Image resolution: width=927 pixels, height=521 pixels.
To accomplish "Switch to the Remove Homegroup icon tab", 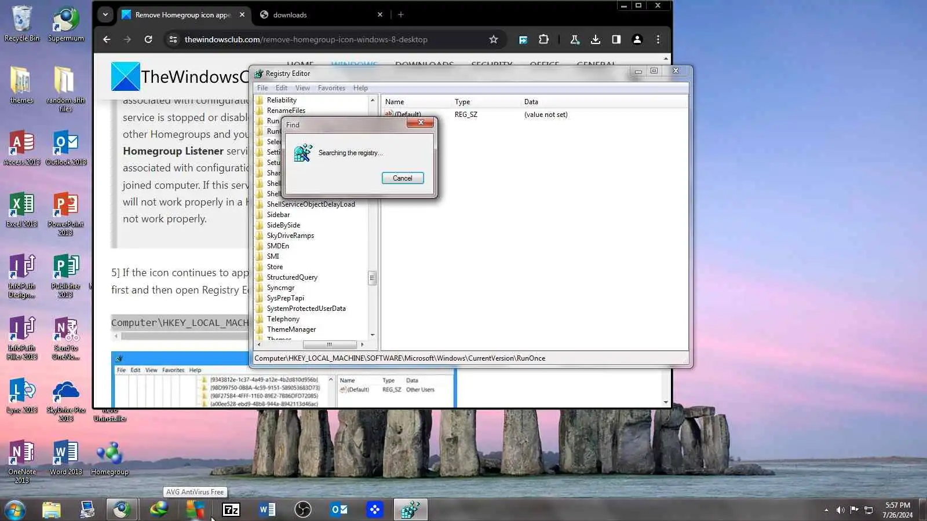I will 184,15.
